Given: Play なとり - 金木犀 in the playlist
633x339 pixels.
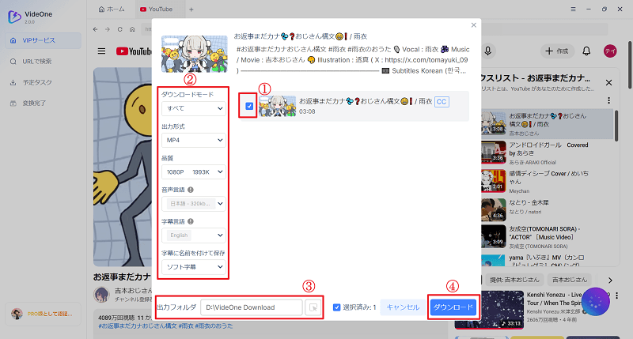Looking at the screenshot, I should (x=547, y=210).
